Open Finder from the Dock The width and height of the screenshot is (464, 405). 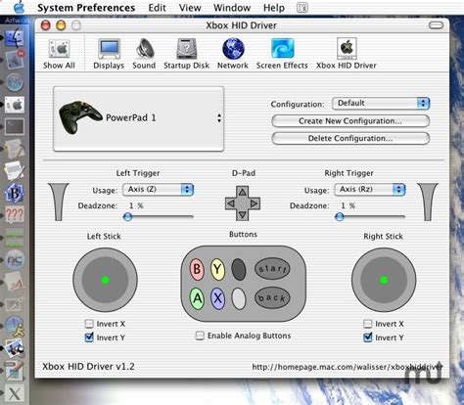pyautogui.click(x=14, y=38)
